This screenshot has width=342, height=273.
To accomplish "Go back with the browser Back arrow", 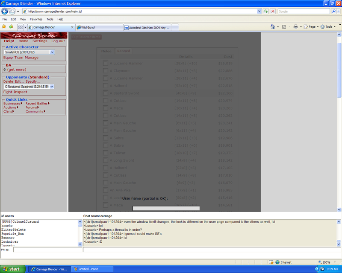I will 5,11.
